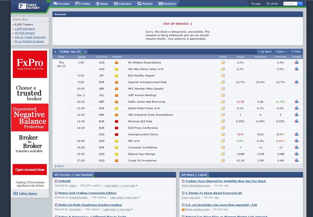The image size is (313, 217).
Task: Click Open Account Now button in ad
Action: (30, 170)
